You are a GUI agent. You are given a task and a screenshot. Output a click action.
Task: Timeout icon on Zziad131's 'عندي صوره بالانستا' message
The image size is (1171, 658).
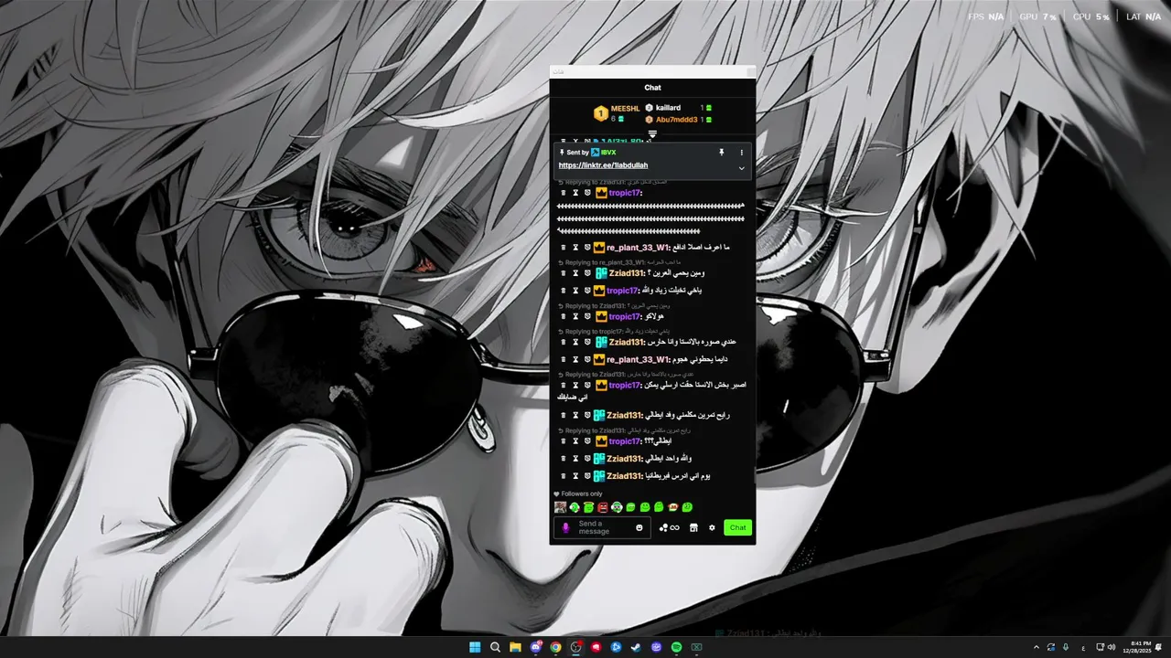[575, 342]
